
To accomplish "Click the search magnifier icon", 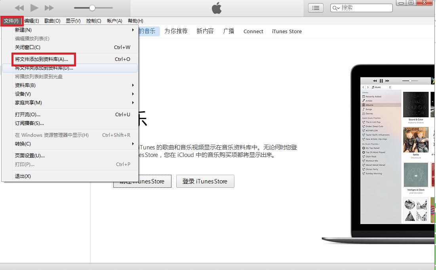I will click(x=336, y=8).
